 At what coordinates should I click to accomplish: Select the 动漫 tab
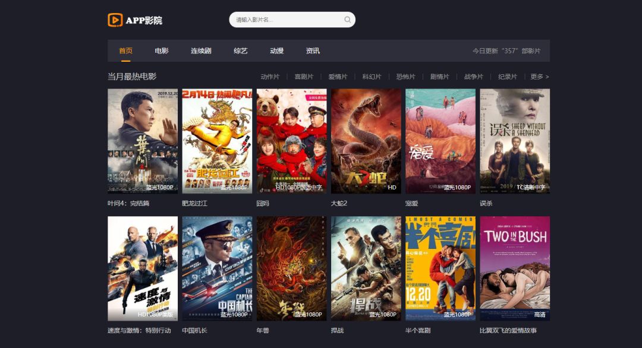point(277,50)
